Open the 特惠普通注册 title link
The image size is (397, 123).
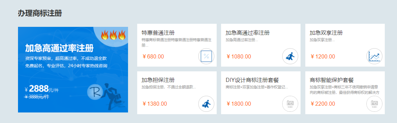158,33
